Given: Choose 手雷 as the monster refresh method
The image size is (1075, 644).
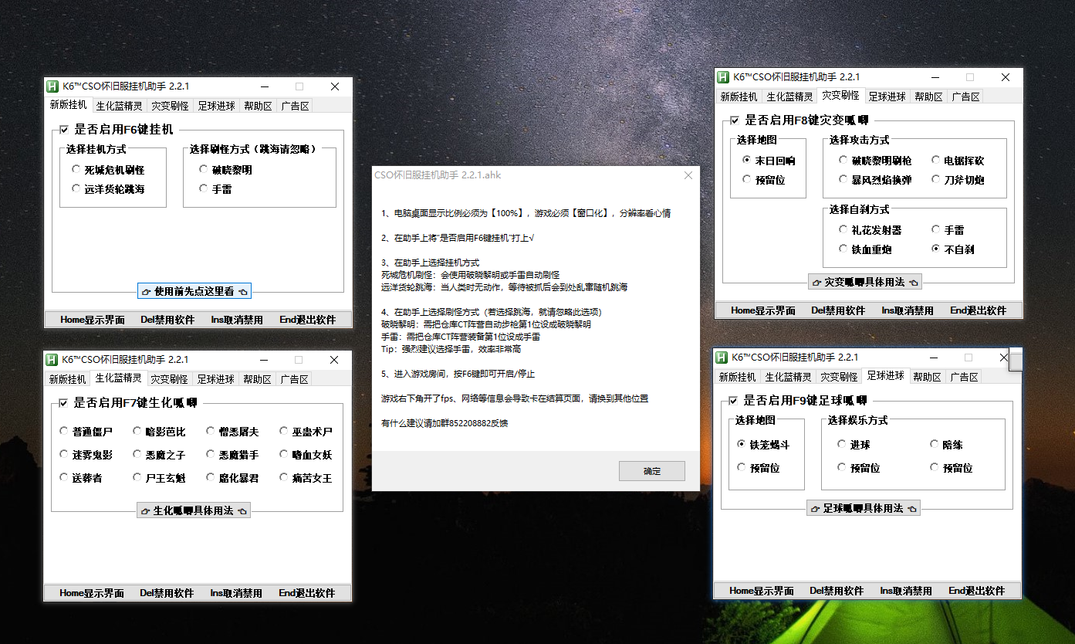Looking at the screenshot, I should coord(204,188).
